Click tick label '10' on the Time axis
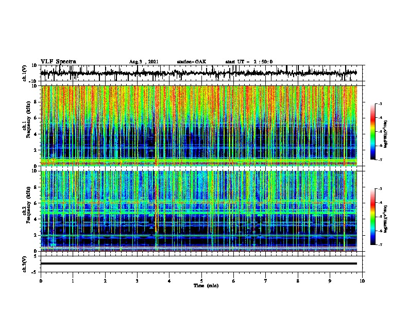The height and width of the screenshot is (315, 408). [362, 281]
